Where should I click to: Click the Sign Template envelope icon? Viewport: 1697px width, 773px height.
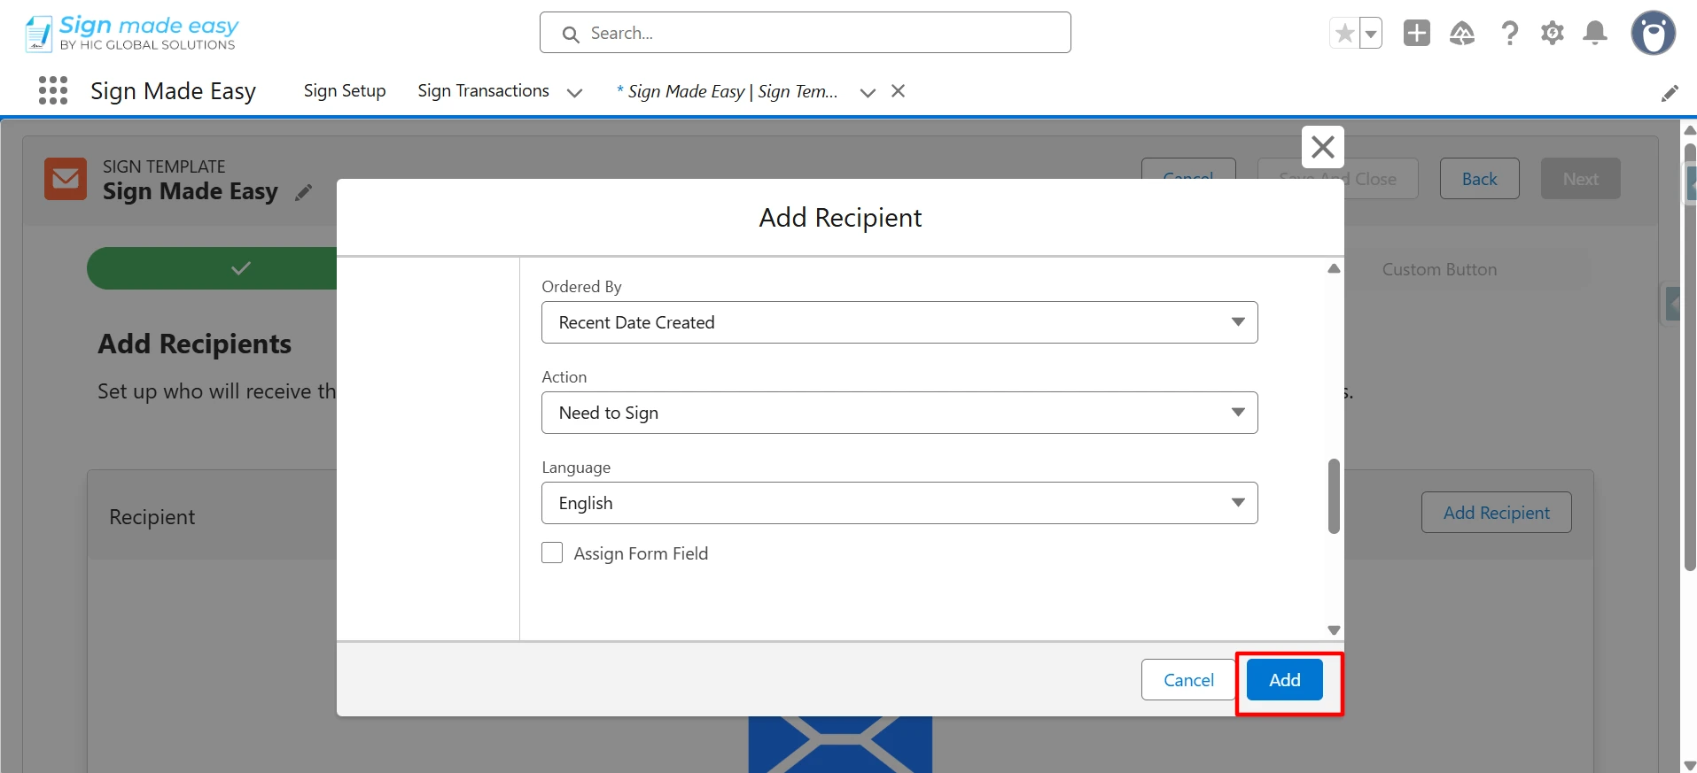66,179
